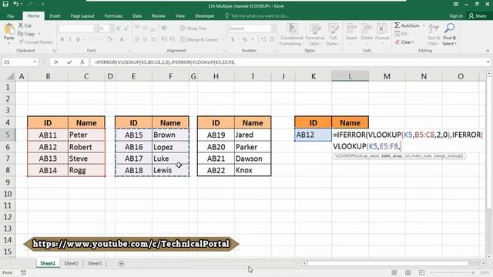Click the Share button
The height and width of the screenshot is (277, 493).
coord(478,16)
